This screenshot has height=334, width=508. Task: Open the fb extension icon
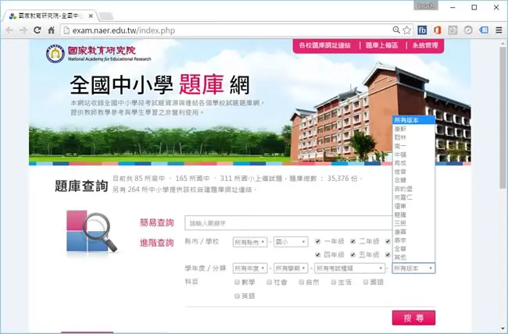coord(422,30)
